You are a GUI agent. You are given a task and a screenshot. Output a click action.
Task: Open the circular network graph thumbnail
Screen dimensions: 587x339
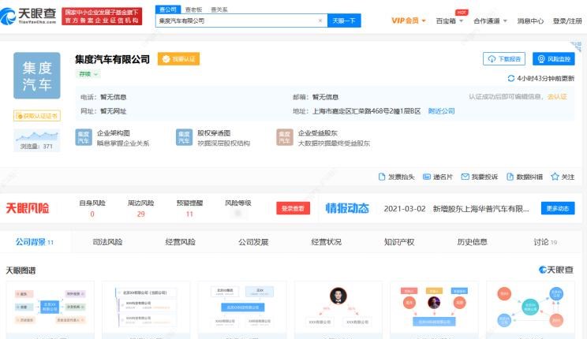(x=530, y=307)
